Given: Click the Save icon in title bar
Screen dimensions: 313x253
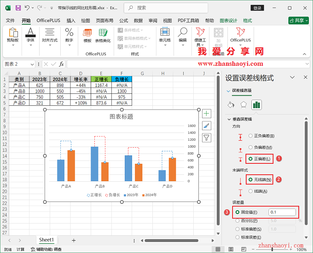Looking at the screenshot, I should pyautogui.click(x=18, y=8).
